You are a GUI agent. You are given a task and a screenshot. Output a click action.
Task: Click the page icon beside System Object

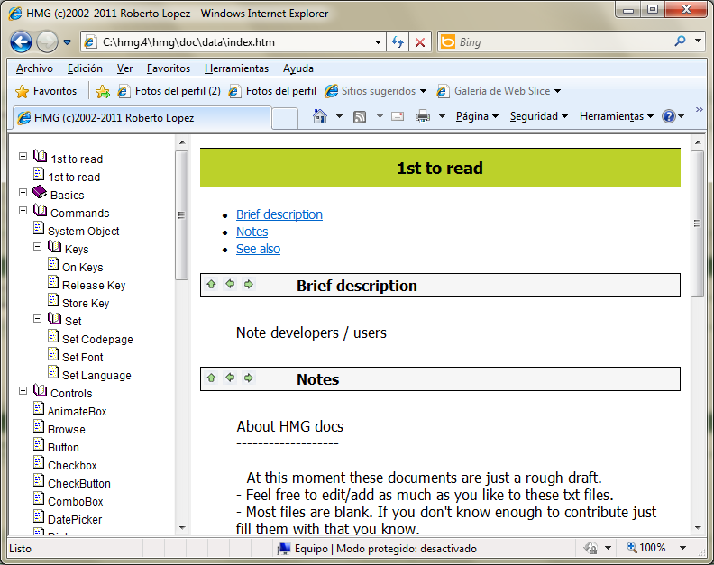tap(39, 228)
